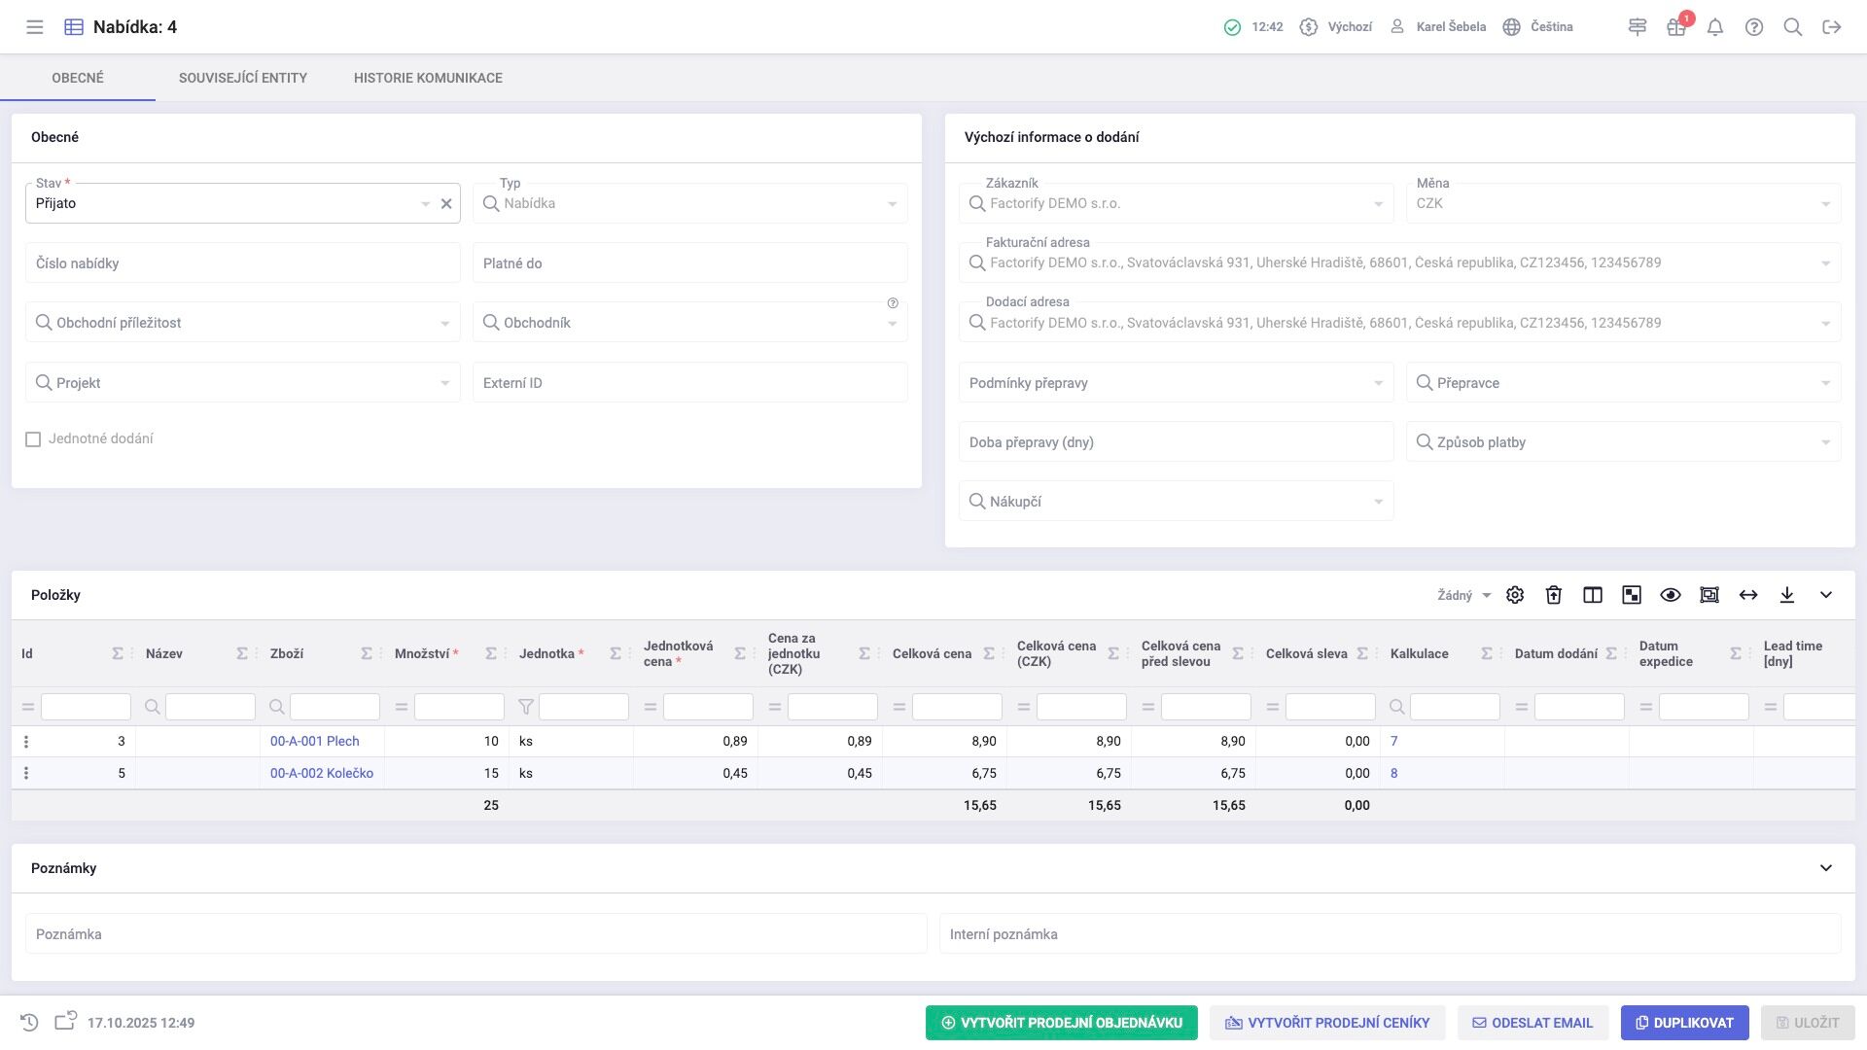Click the gift box icon with badge

pyautogui.click(x=1676, y=27)
